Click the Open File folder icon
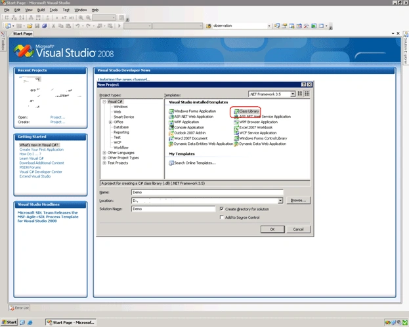Image resolution: width=409 pixels, height=327 pixels. (x=30, y=26)
